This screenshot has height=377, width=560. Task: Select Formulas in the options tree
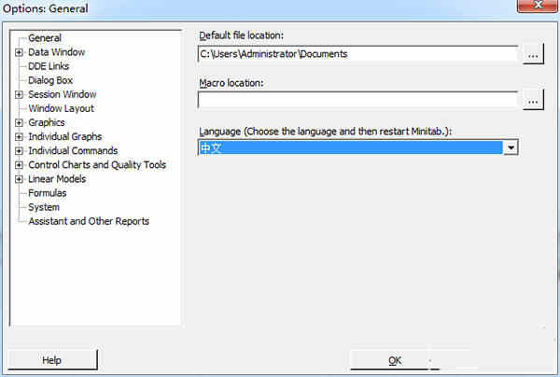48,193
